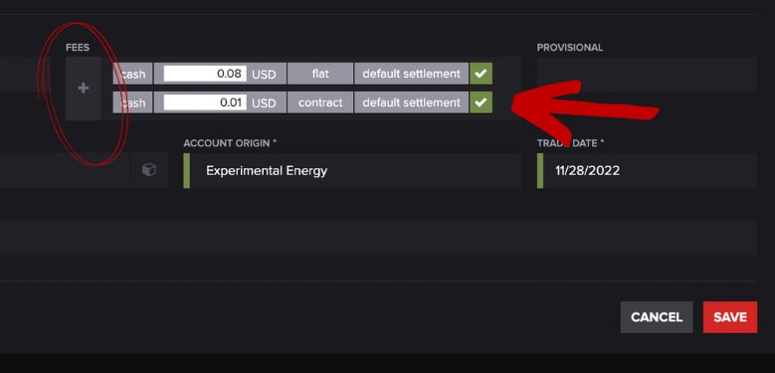Open default settlement on the contract fee row
775x373 pixels.
[411, 102]
